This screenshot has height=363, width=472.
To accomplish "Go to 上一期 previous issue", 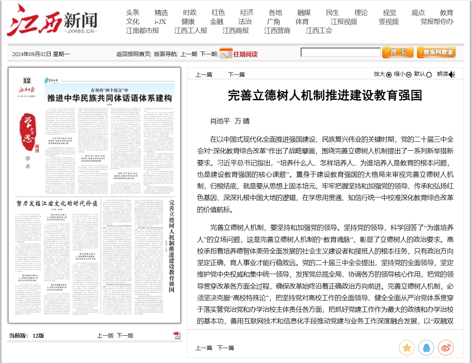I will pos(189,54).
